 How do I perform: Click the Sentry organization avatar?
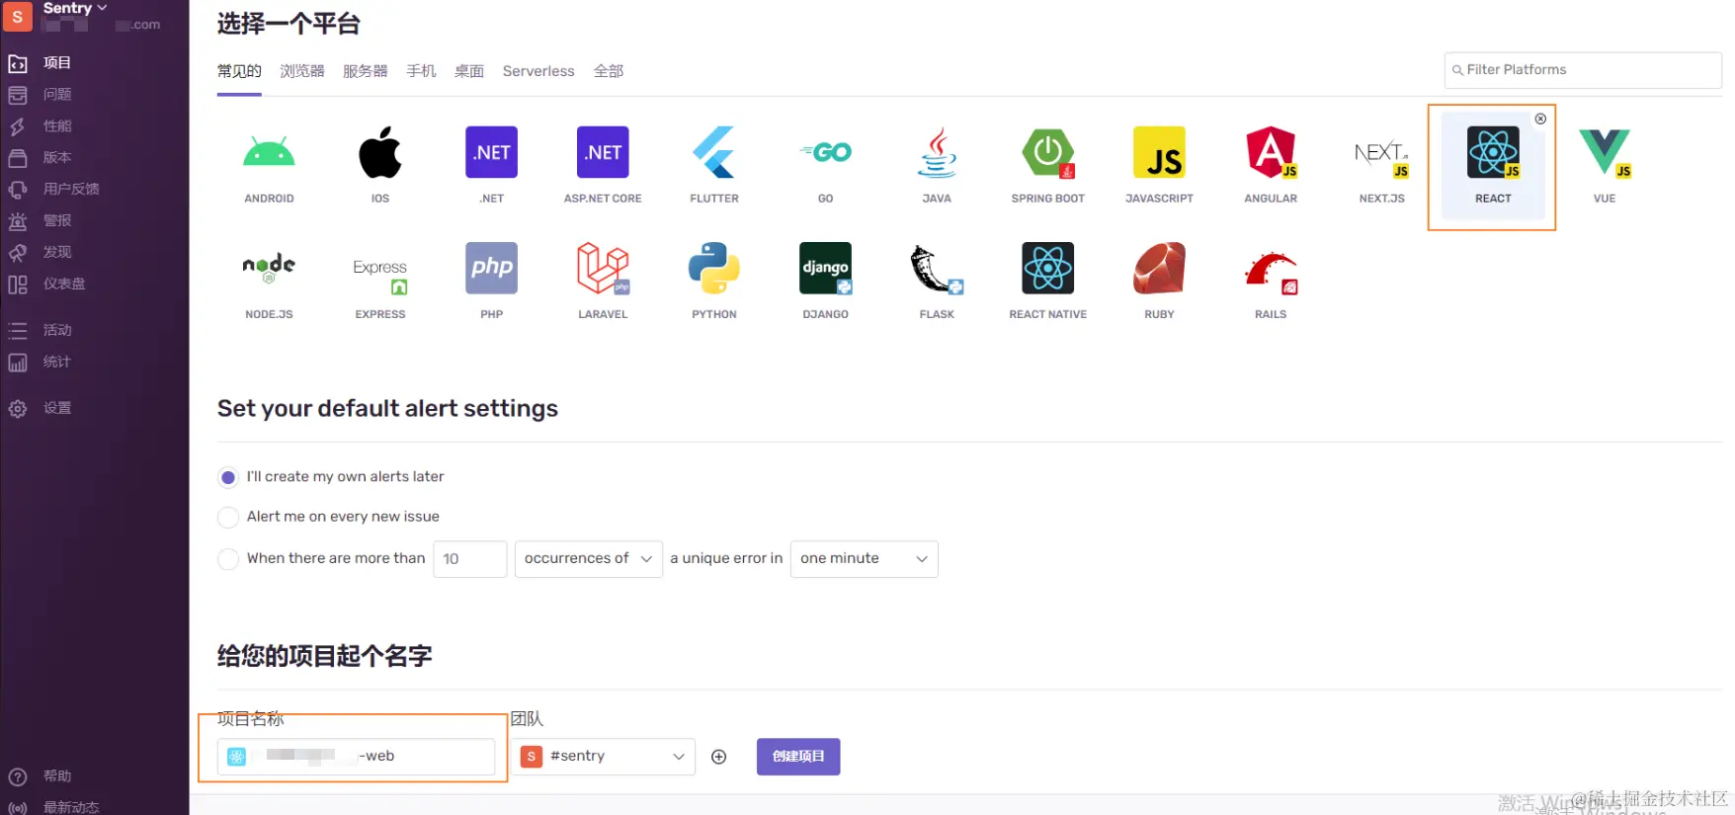coord(17,16)
